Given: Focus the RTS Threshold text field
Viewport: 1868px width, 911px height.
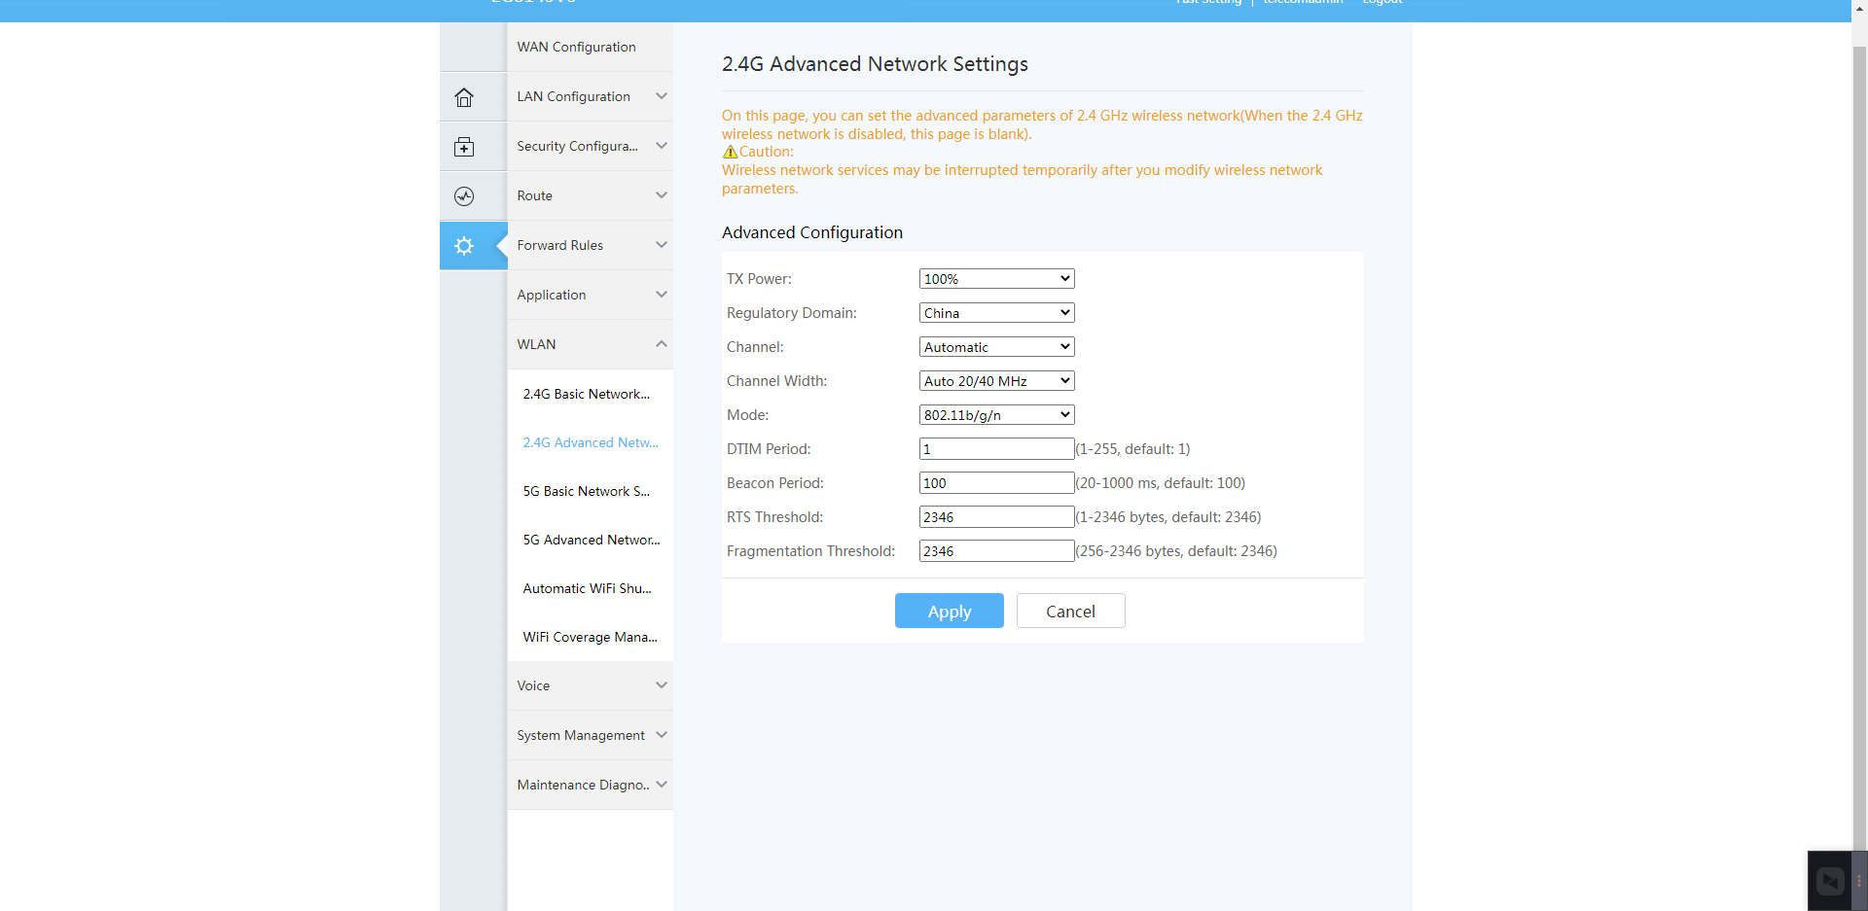Looking at the screenshot, I should coord(996,517).
